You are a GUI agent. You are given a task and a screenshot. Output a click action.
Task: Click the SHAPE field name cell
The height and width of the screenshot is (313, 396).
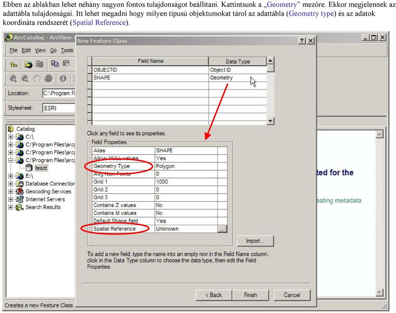150,78
